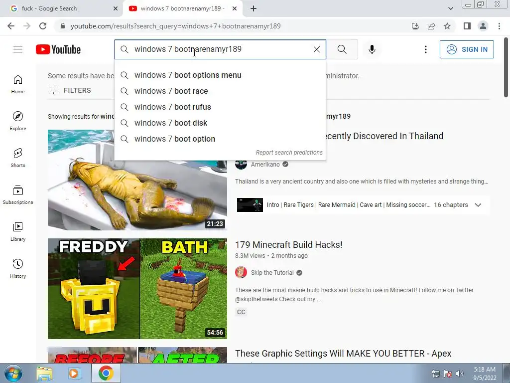This screenshot has height=383, width=510.
Task: Click the install/download page icon in address bar
Action: tap(415, 26)
